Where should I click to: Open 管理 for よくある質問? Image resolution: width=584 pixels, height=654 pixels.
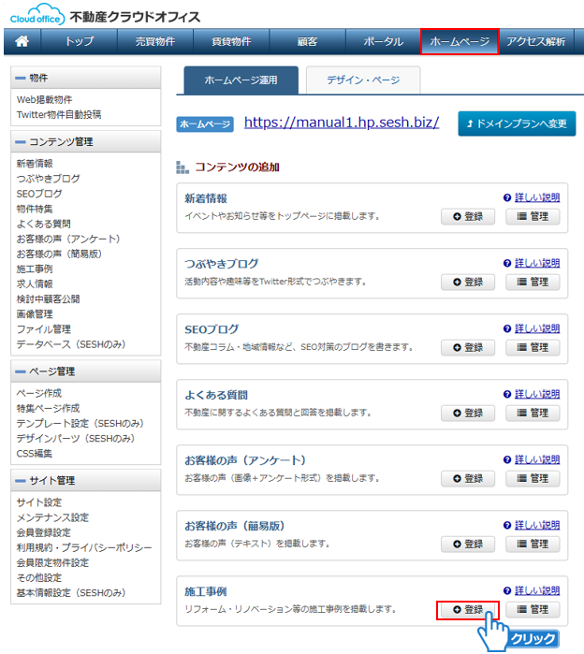(x=533, y=413)
